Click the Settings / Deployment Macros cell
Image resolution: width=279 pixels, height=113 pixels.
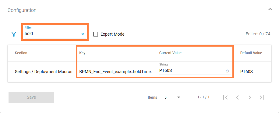tap(44, 72)
